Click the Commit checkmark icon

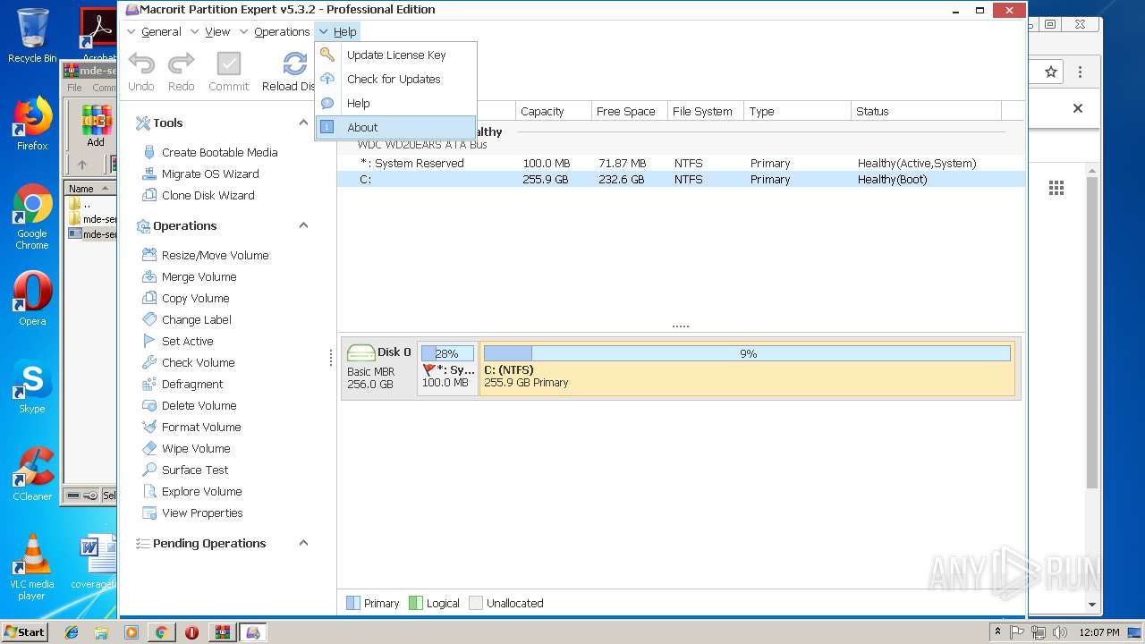click(x=229, y=64)
